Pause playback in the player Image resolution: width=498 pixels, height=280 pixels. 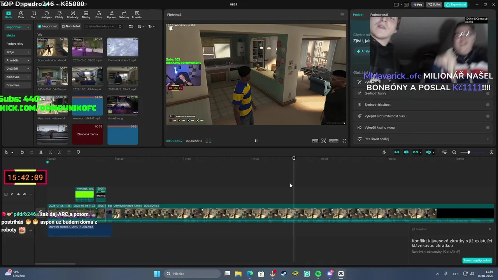coord(256,141)
